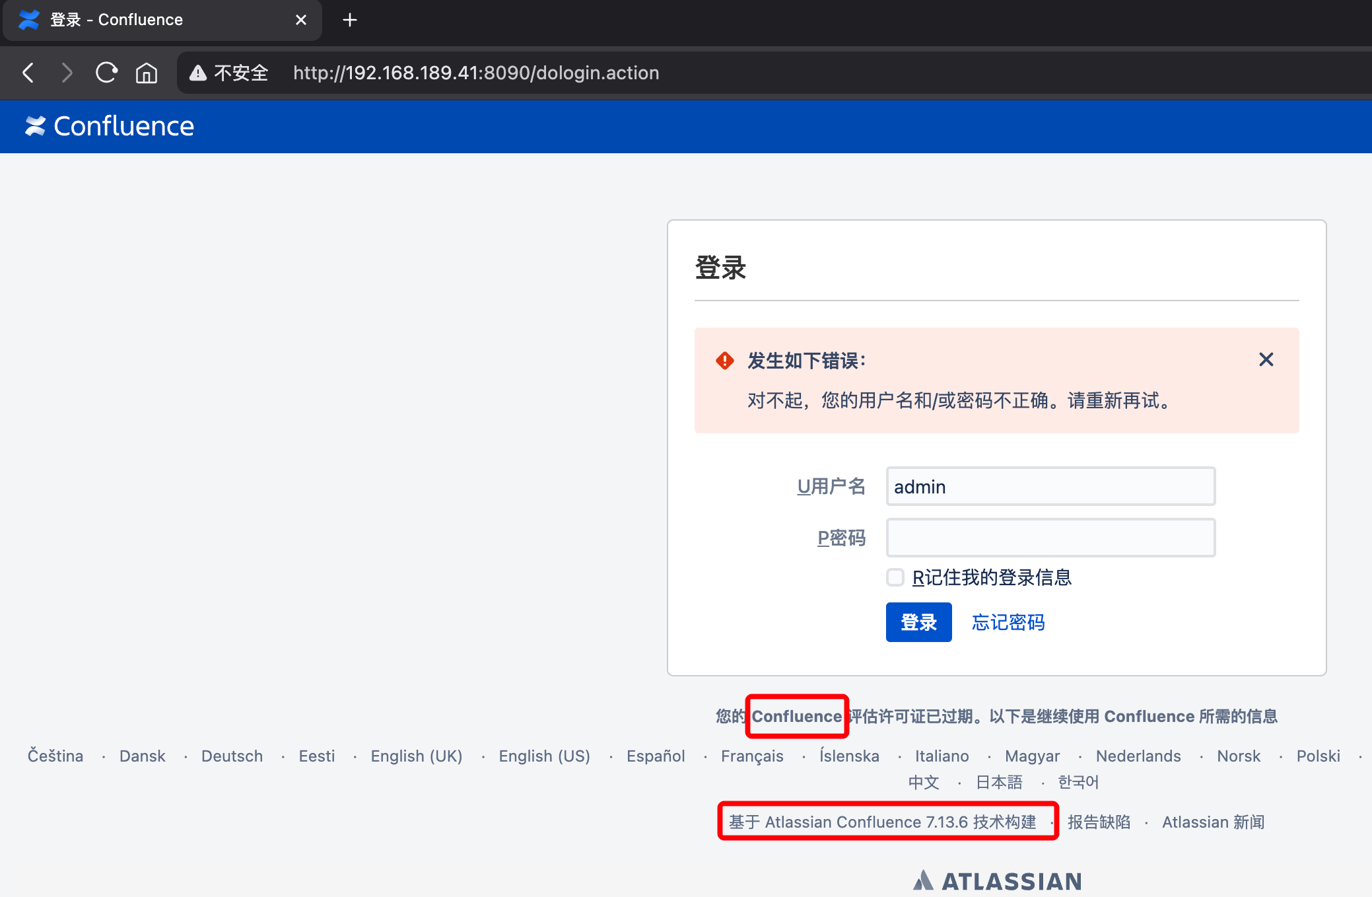Screen dimensions: 1372x897
Task: Dismiss the error message with X
Action: 1266,359
